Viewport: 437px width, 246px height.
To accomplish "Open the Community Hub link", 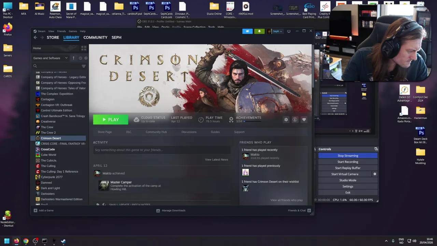I will 156,132.
